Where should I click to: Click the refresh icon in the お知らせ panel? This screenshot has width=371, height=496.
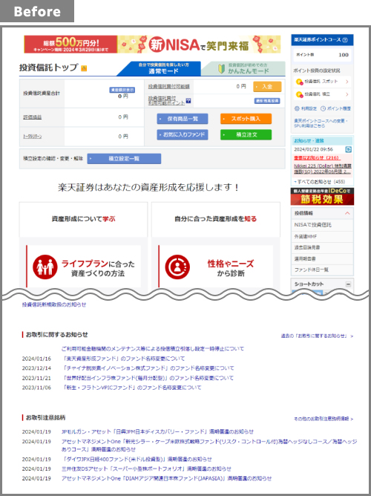[348, 149]
